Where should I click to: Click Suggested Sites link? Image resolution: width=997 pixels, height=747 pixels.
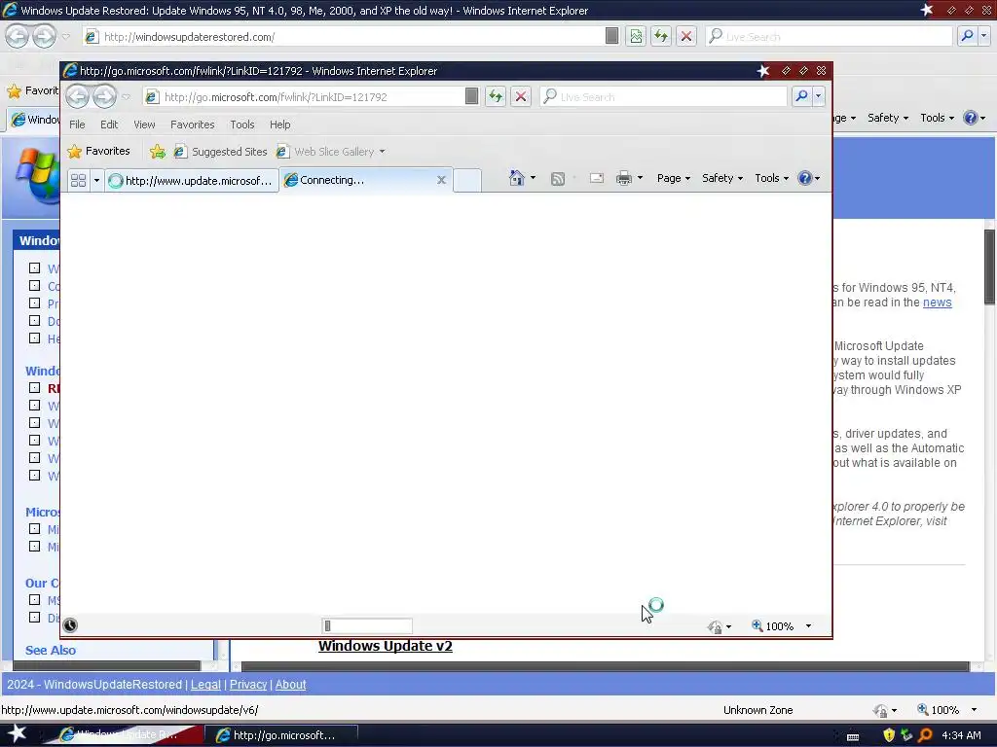(221, 152)
